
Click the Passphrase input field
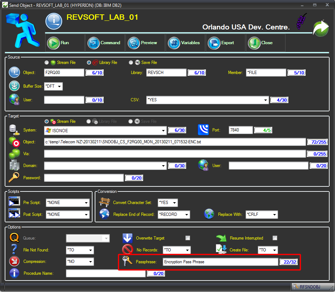click(x=220, y=262)
